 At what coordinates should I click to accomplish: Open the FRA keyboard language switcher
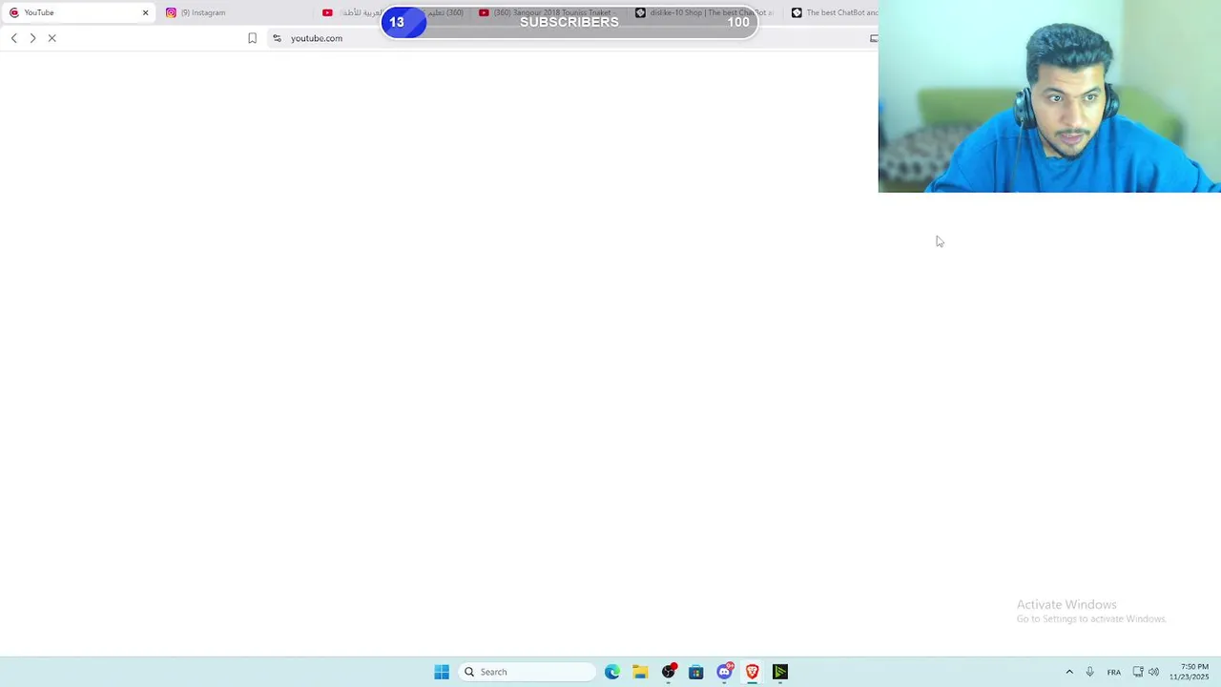tap(1114, 672)
